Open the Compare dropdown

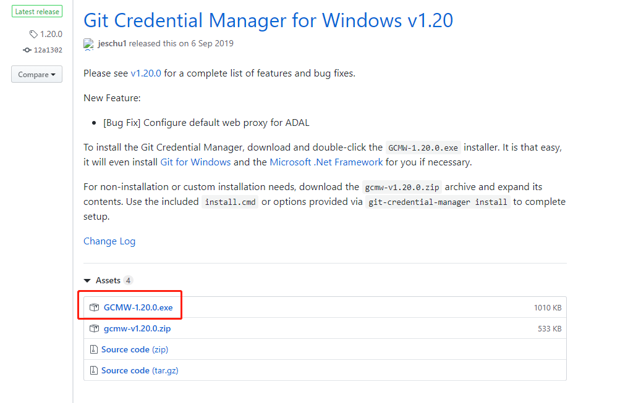[x=36, y=74]
